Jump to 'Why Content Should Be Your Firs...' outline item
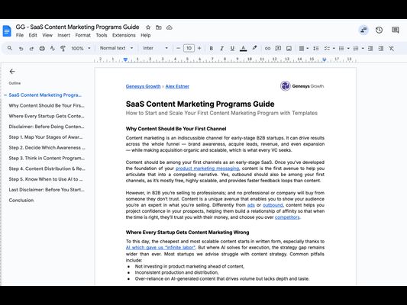Viewport: 407px width, 305px height. point(47,106)
